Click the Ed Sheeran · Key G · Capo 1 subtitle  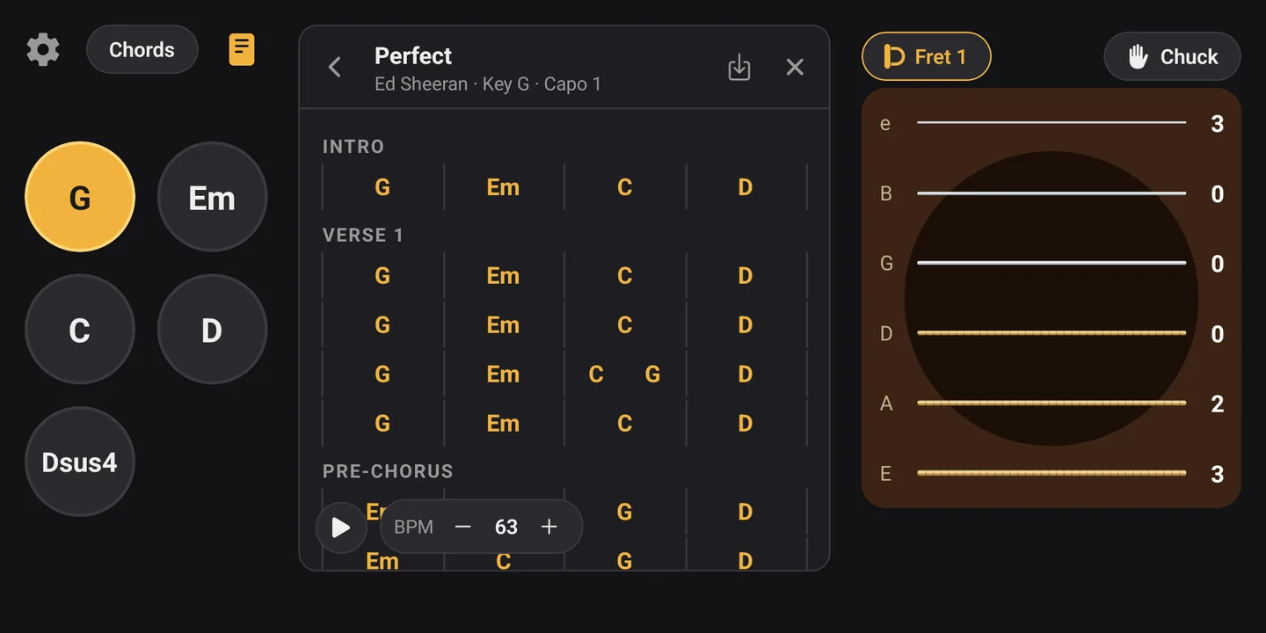click(x=488, y=84)
